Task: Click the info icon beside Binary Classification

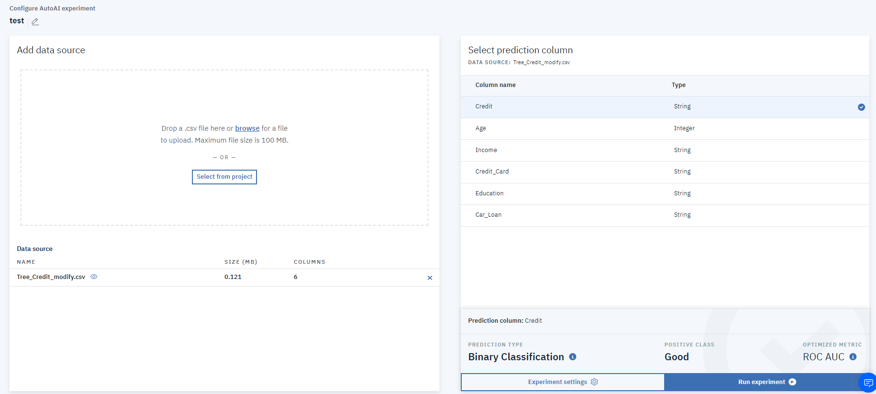Action: pyautogui.click(x=573, y=356)
